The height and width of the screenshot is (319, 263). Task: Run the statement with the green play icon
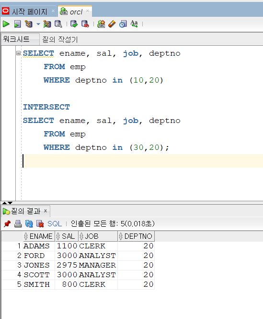pos(6,24)
